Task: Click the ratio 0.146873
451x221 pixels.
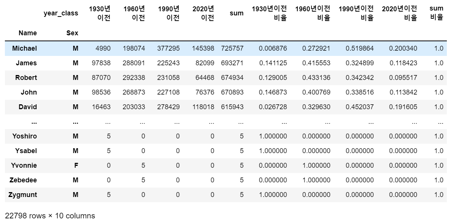Action: [273, 92]
